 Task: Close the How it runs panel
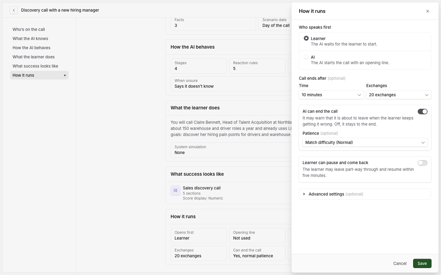tap(428, 11)
